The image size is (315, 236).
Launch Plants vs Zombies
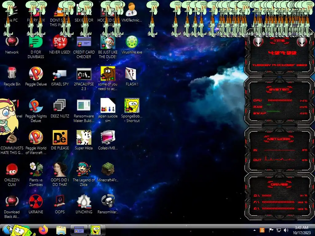36,174
